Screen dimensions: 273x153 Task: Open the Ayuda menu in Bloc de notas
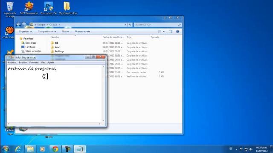click(x=51, y=62)
